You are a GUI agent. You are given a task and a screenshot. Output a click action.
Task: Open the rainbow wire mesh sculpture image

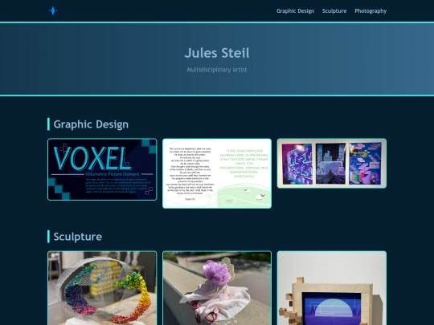pyautogui.click(x=102, y=288)
